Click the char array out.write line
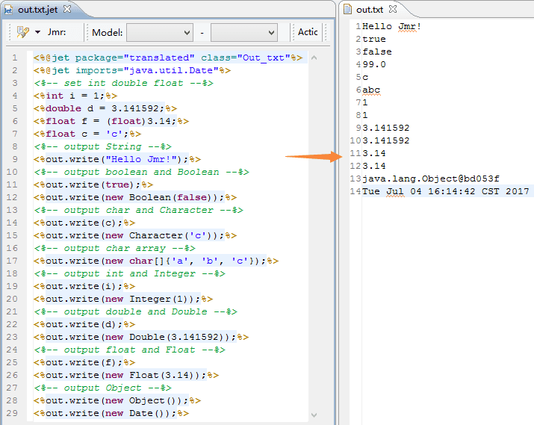534x425 pixels. (156, 261)
